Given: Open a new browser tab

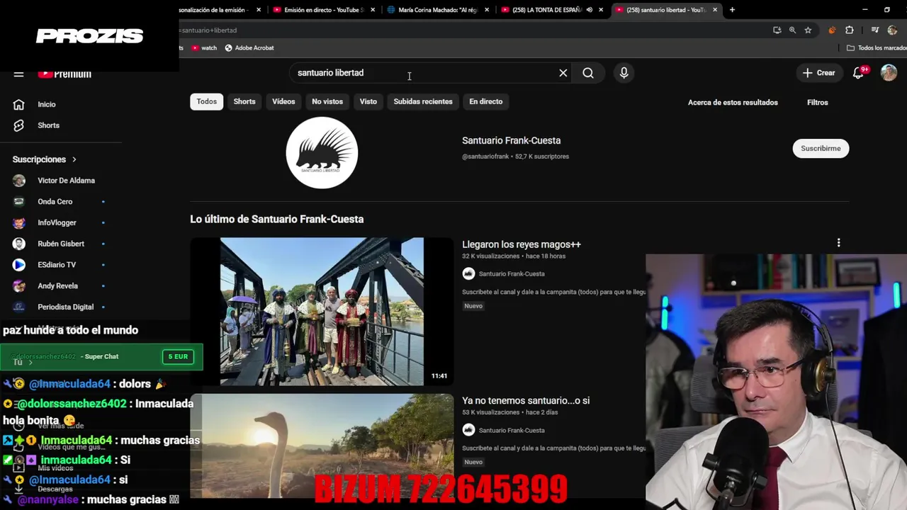Looking at the screenshot, I should [x=732, y=10].
